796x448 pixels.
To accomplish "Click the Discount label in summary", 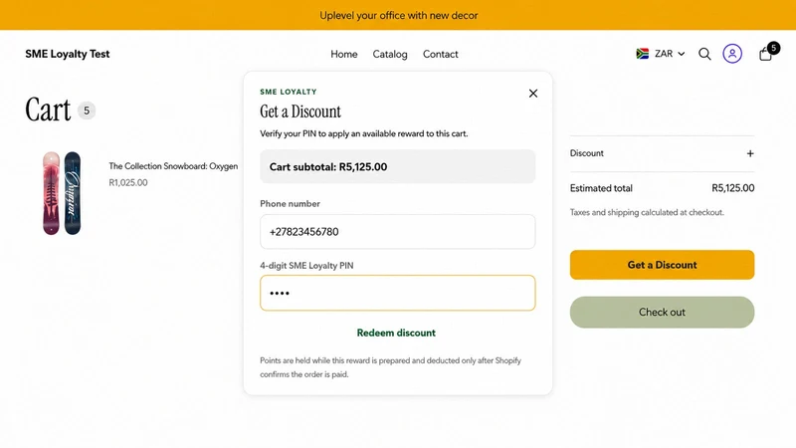I will [586, 153].
